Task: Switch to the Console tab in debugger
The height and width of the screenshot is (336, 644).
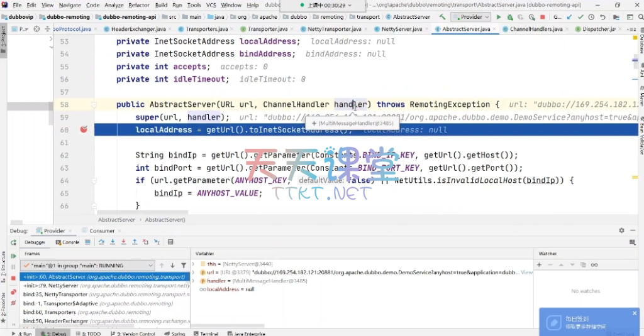Action: point(68,242)
